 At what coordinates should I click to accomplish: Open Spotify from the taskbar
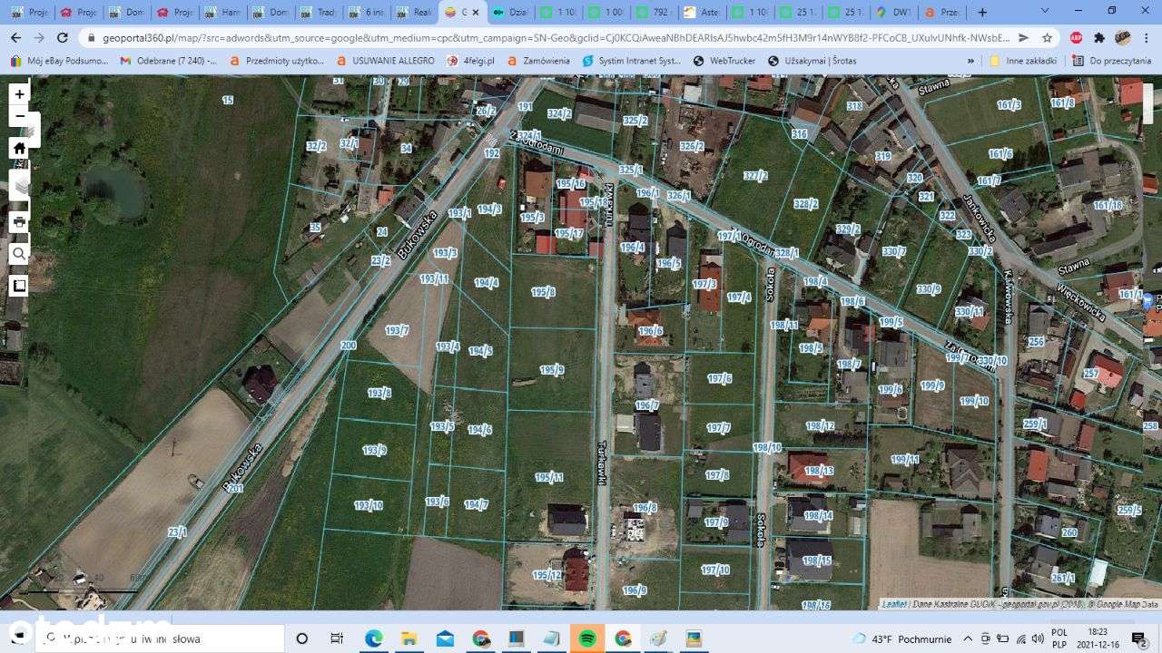(x=587, y=638)
